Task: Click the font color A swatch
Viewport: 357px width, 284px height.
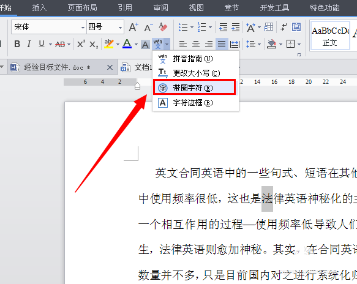Action: (x=127, y=43)
